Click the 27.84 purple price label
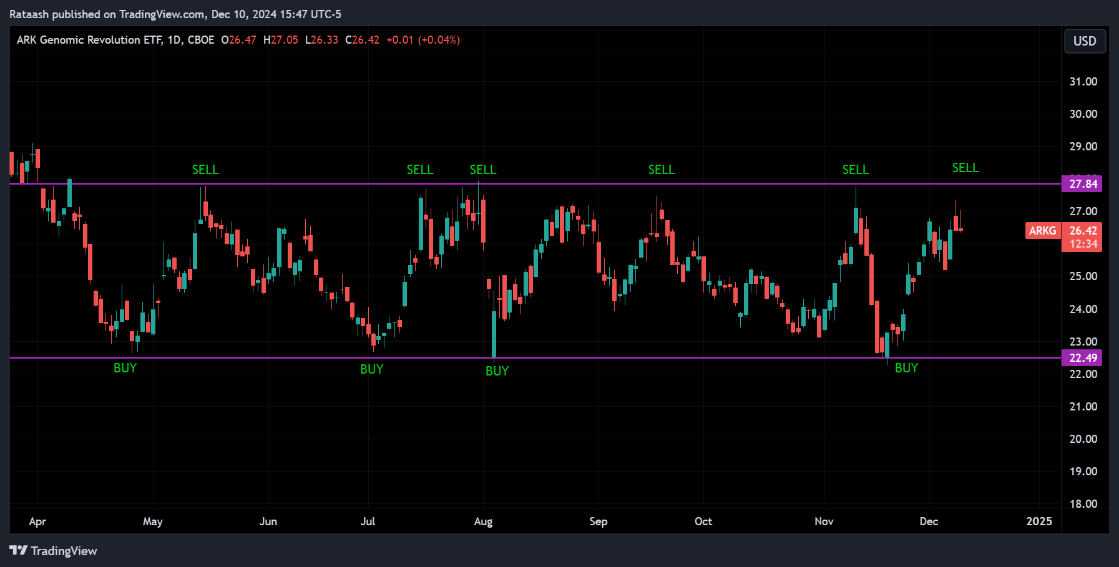1119x567 pixels. coord(1083,184)
